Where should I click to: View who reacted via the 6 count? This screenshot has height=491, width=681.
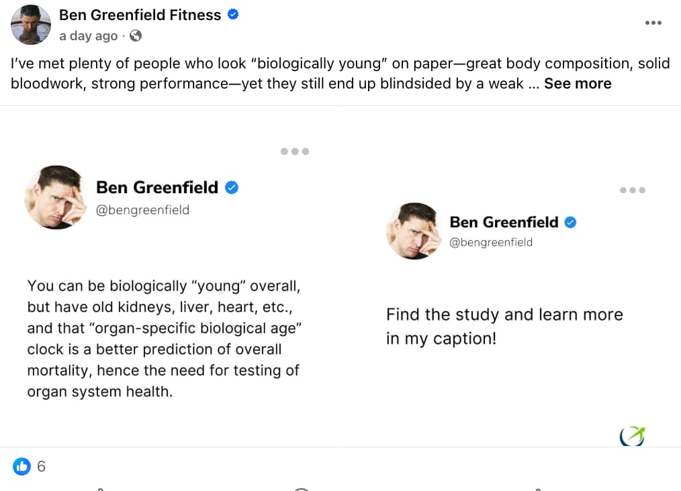[x=42, y=466]
